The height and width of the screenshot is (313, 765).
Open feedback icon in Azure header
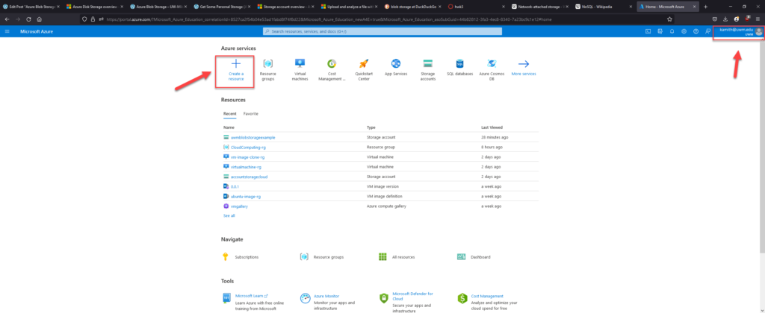[707, 31]
